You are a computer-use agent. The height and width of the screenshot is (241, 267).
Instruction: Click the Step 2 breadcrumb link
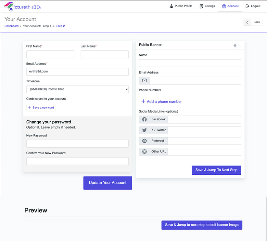click(x=60, y=26)
